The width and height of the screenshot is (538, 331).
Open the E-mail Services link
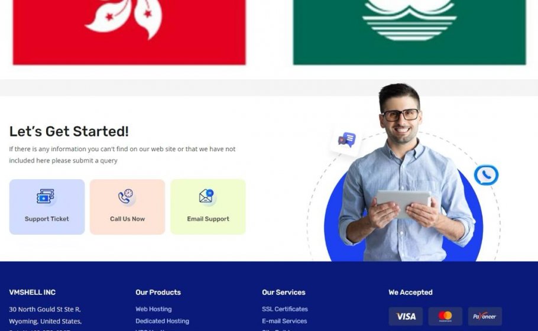pos(284,321)
